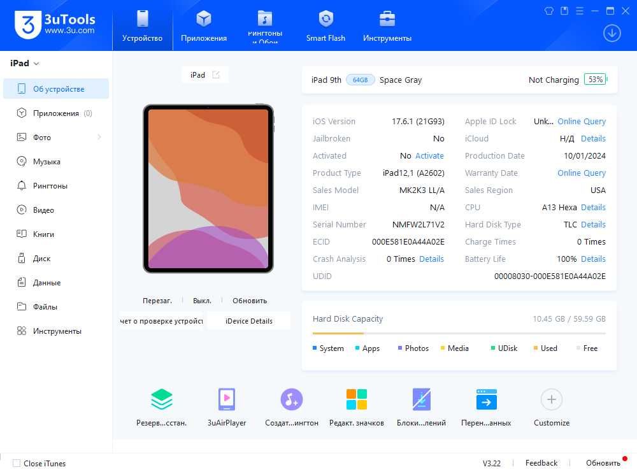637x472 pixels.
Task: Open the device verification report button
Action: [161, 321]
